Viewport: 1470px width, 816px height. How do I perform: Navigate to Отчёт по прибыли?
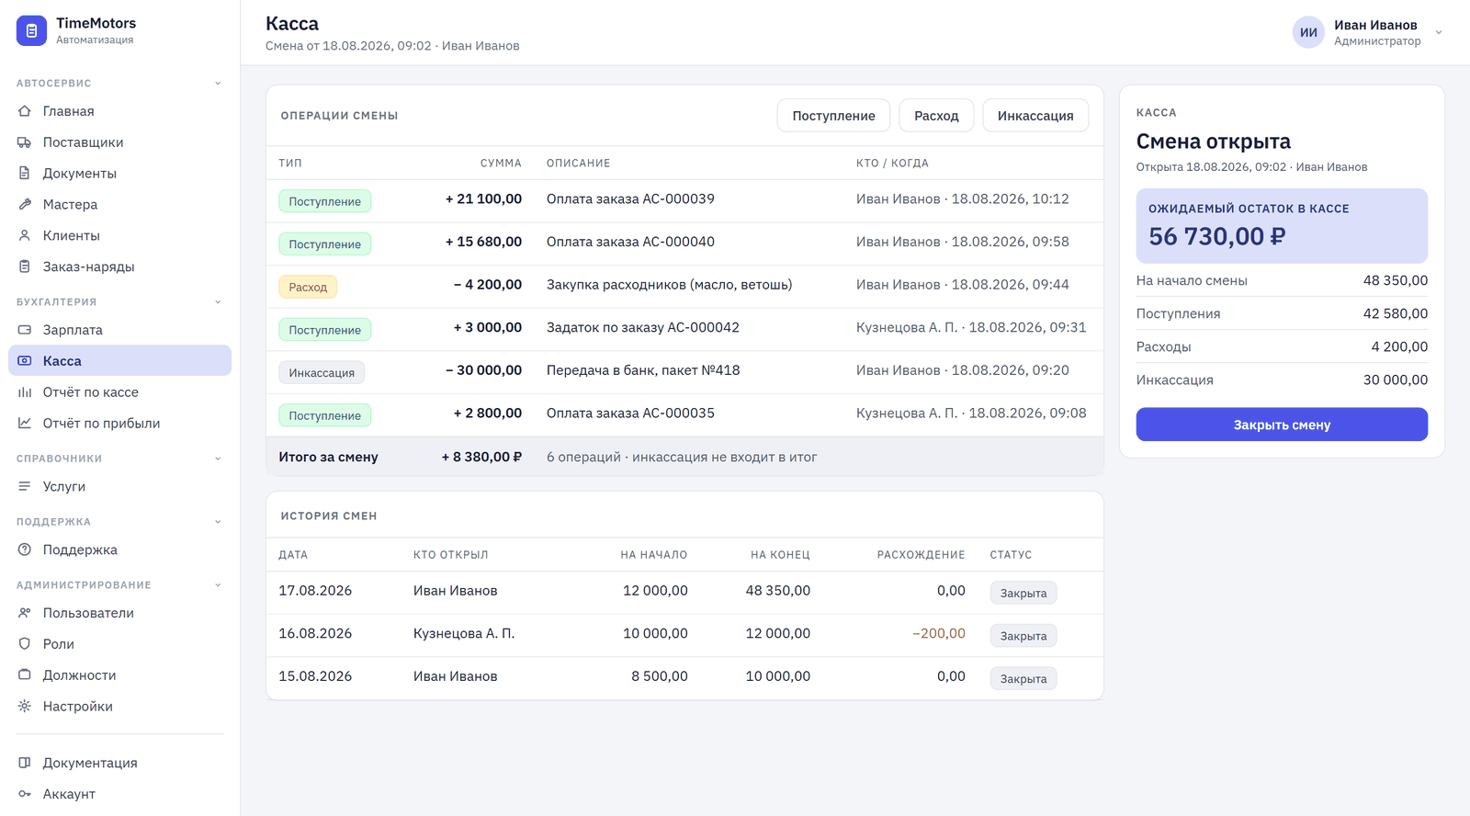pyautogui.click(x=119, y=424)
